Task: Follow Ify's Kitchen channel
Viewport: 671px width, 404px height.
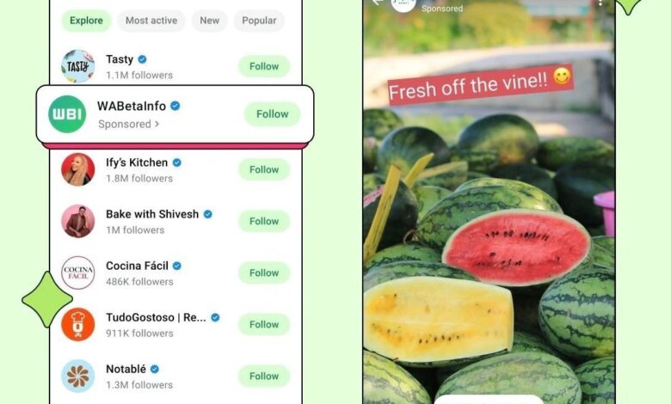Action: [264, 169]
